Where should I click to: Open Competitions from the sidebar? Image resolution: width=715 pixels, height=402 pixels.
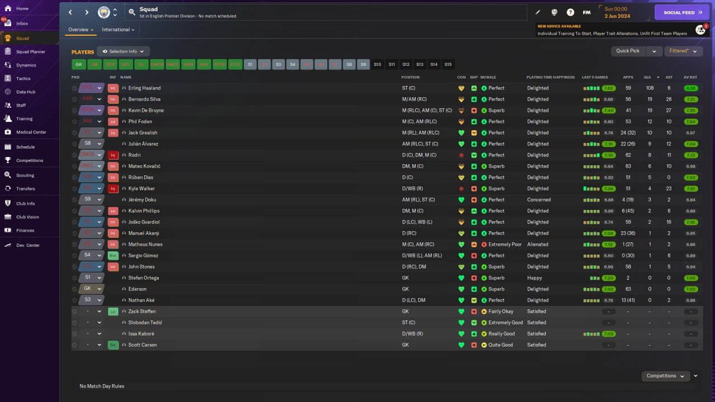coord(29,160)
